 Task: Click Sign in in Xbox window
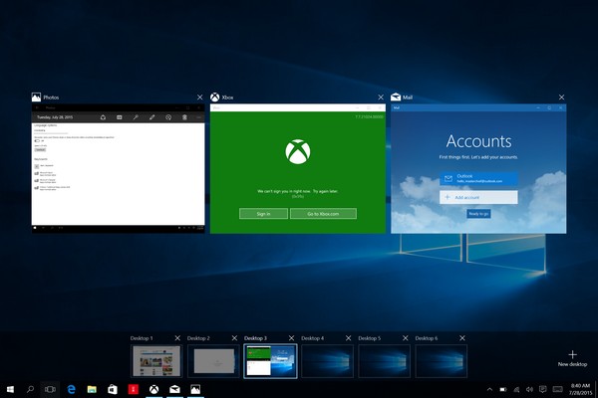coord(263,214)
